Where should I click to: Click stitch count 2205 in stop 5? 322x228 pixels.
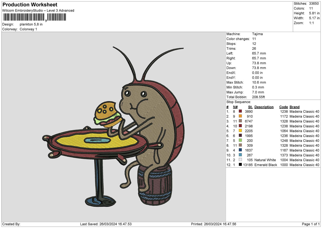click(x=248, y=131)
